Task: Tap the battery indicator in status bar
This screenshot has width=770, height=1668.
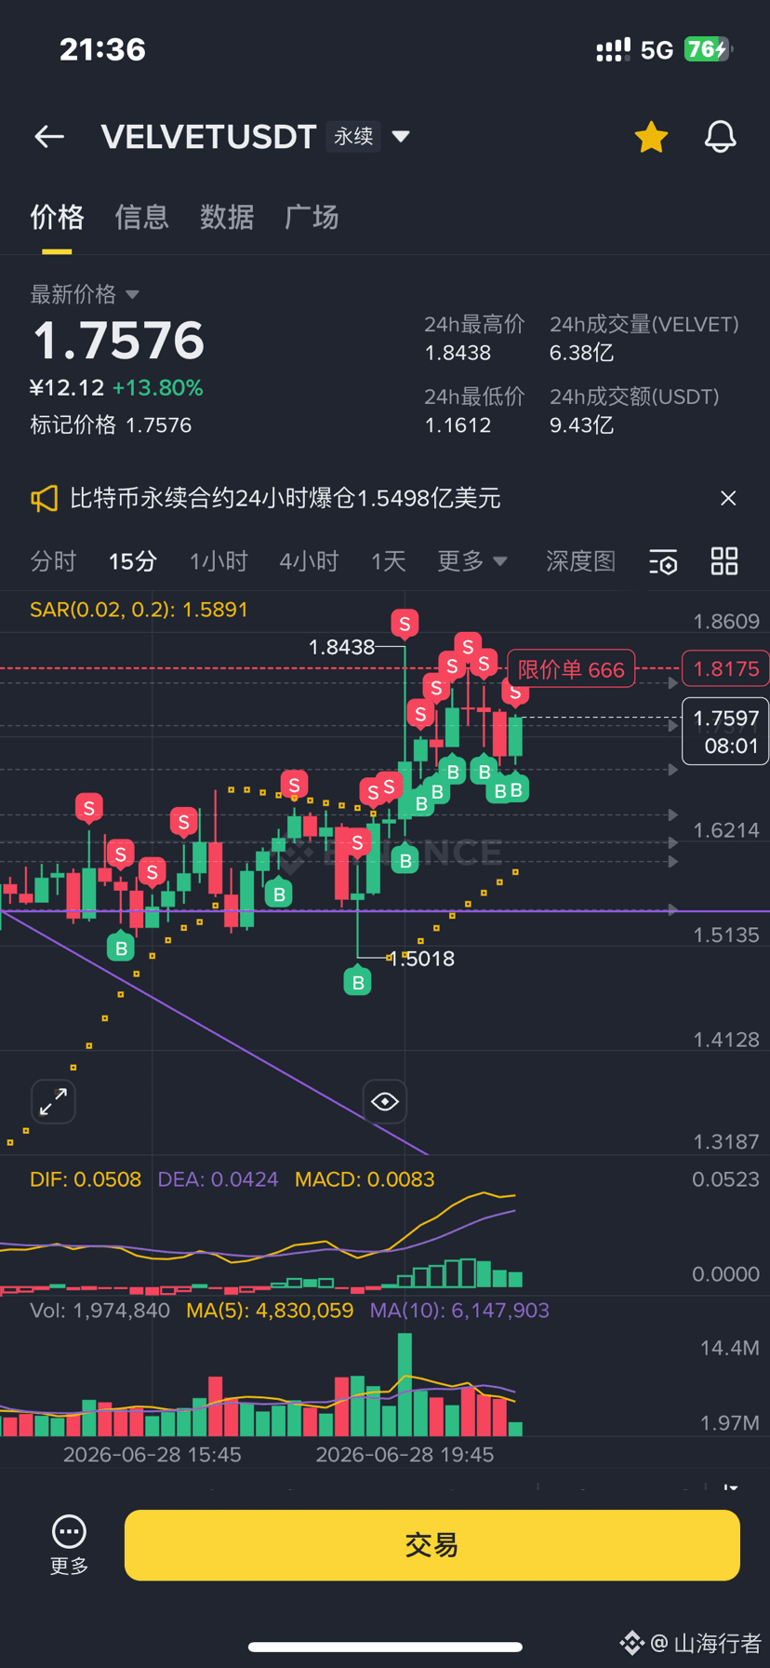Action: coord(708,49)
